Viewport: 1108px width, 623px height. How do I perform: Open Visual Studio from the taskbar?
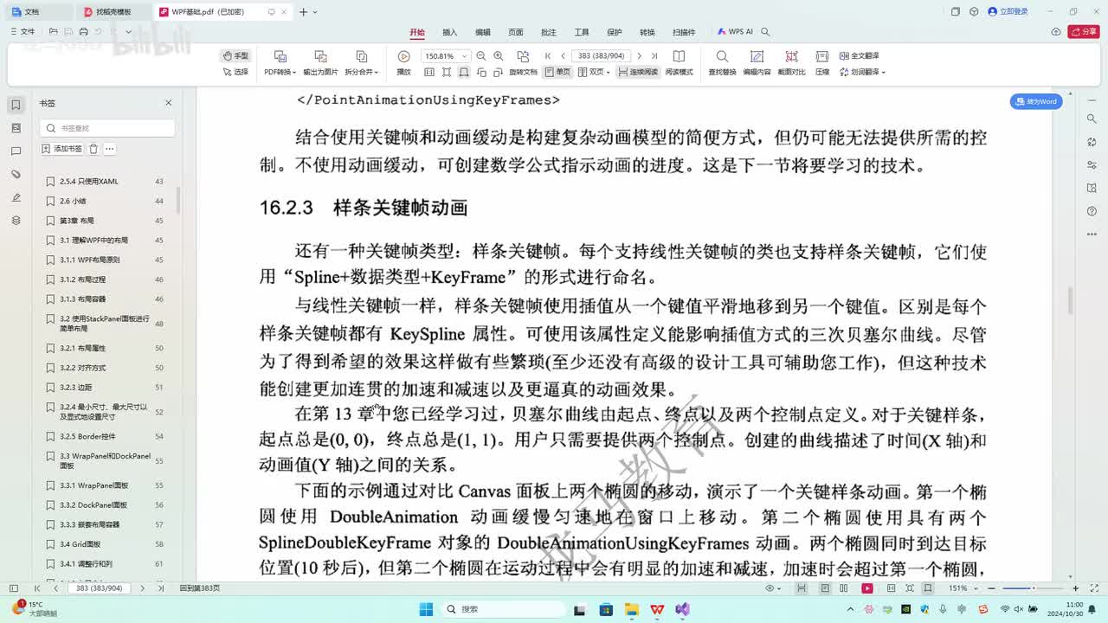click(682, 609)
